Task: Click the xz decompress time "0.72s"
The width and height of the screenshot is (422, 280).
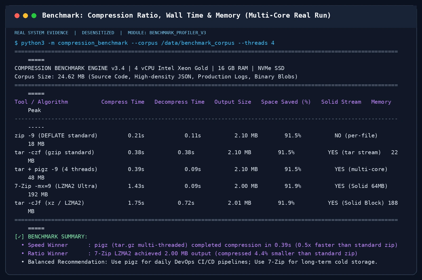Action: click(186, 203)
